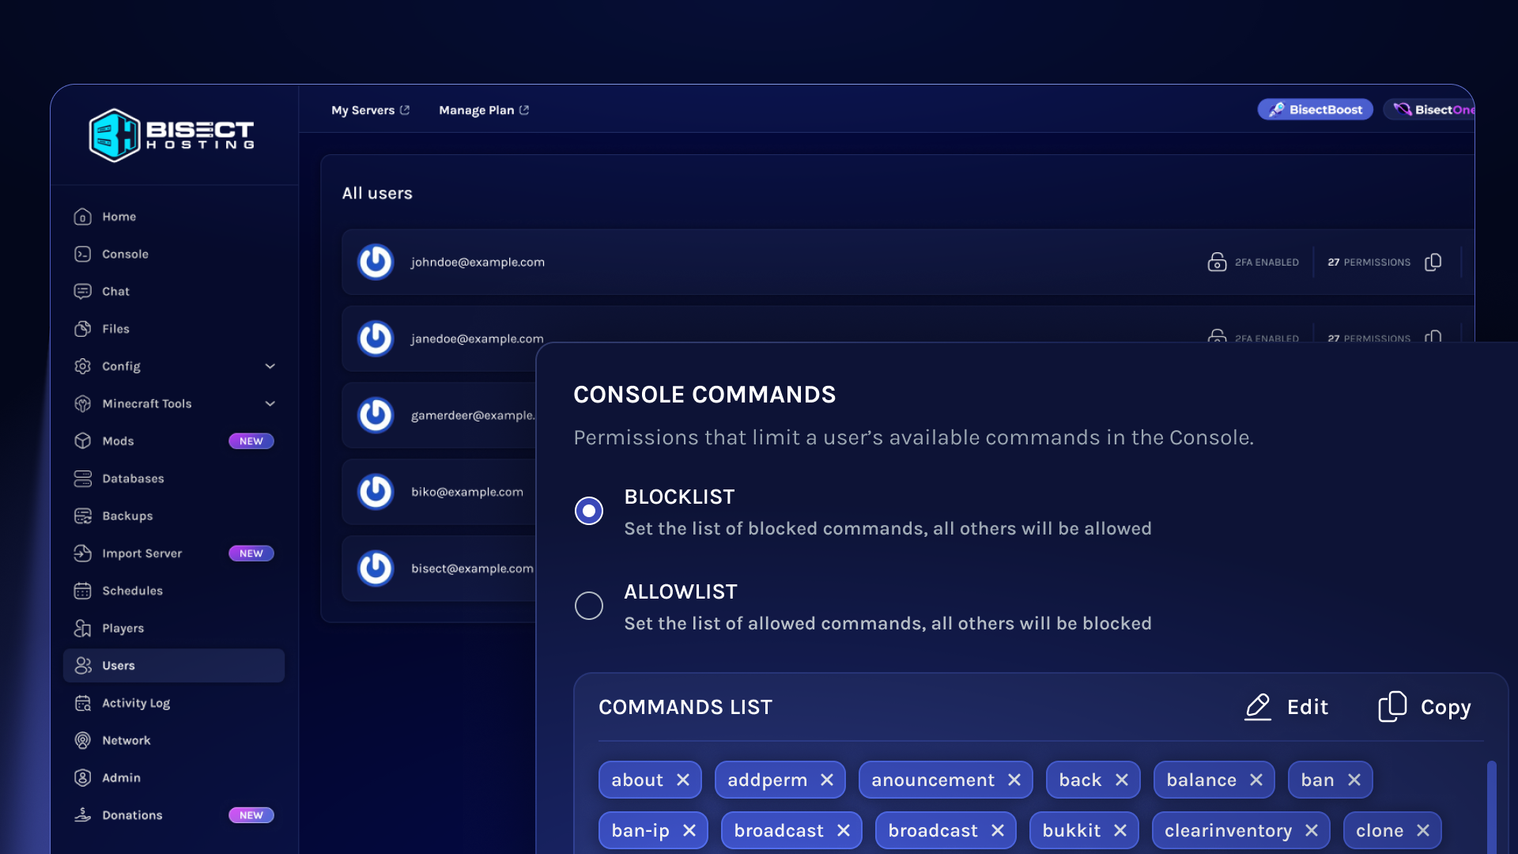Open the Home sidebar icon
The image size is (1518, 854).
pyautogui.click(x=83, y=217)
